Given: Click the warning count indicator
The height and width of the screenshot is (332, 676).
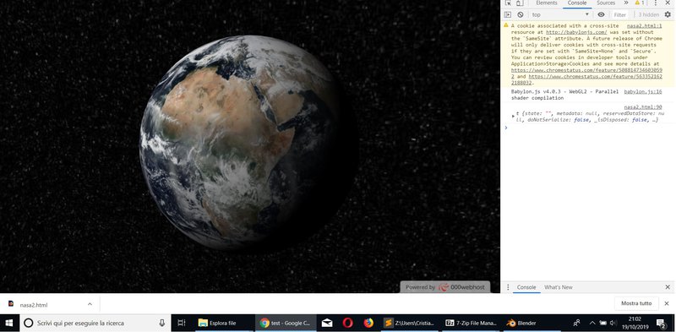Looking at the screenshot, I should [x=640, y=3].
